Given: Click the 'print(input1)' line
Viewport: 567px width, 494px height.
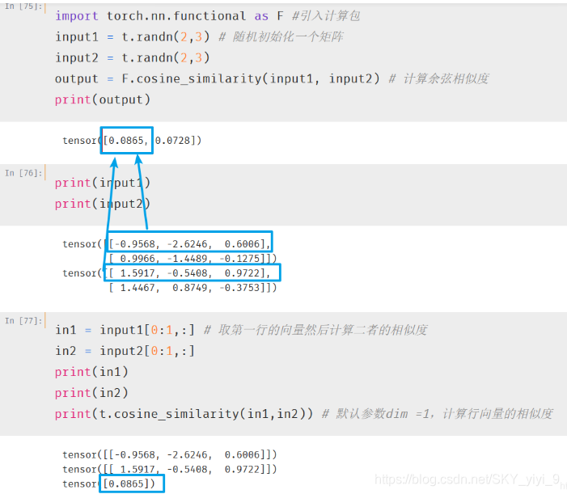Looking at the screenshot, I should coord(103,183).
